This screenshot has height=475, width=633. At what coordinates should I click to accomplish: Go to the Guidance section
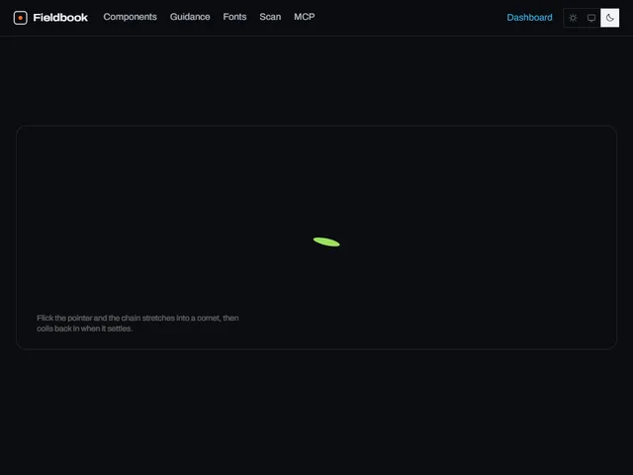pyautogui.click(x=190, y=17)
